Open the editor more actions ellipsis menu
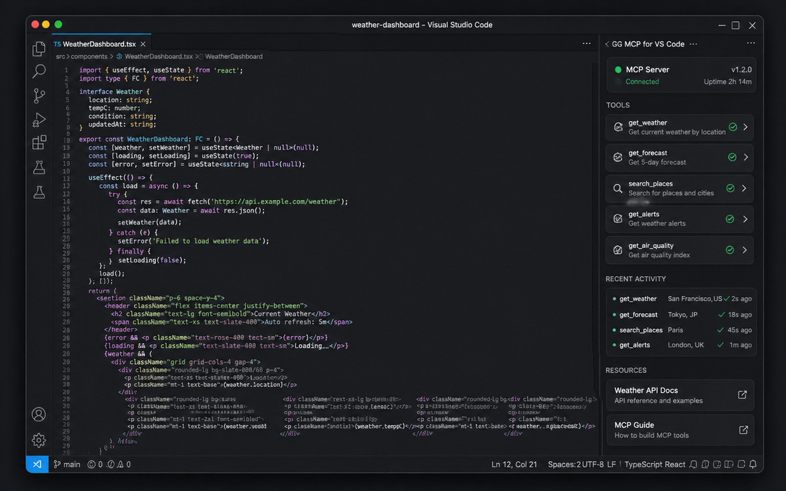Screen dimensions: 786x491 coord(586,44)
